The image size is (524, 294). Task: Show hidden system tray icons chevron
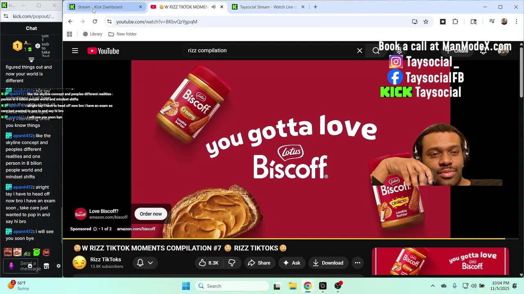click(433, 286)
